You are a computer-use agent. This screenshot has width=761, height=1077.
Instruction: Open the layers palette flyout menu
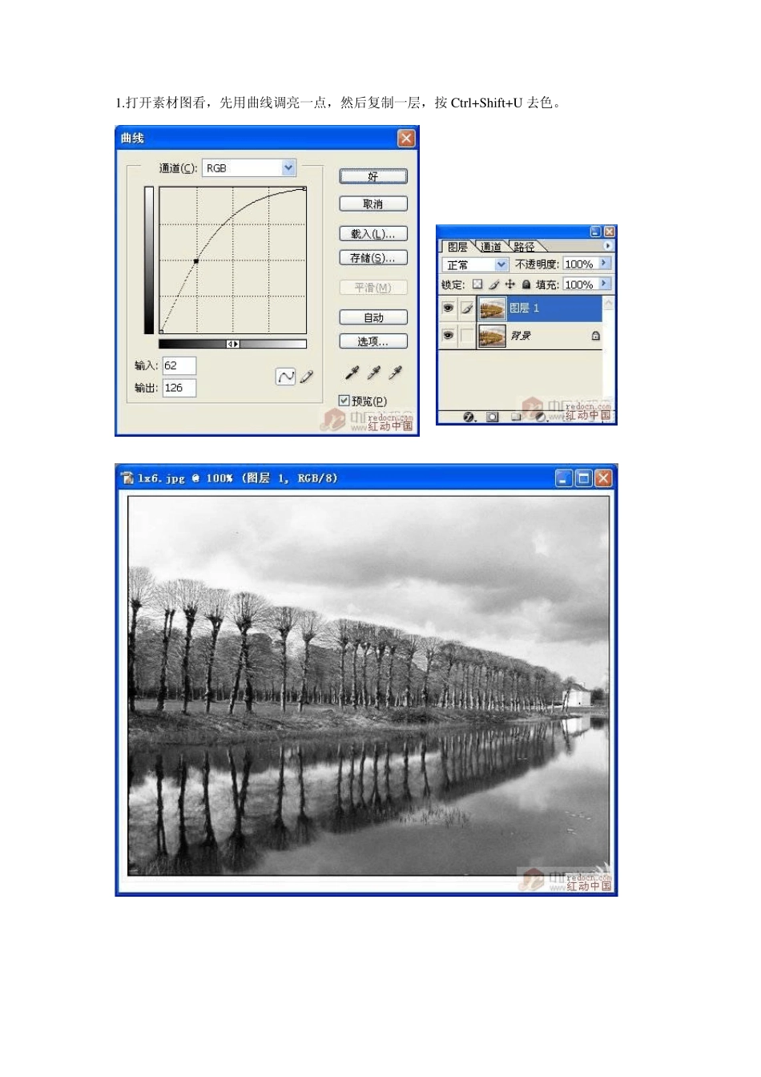click(607, 246)
